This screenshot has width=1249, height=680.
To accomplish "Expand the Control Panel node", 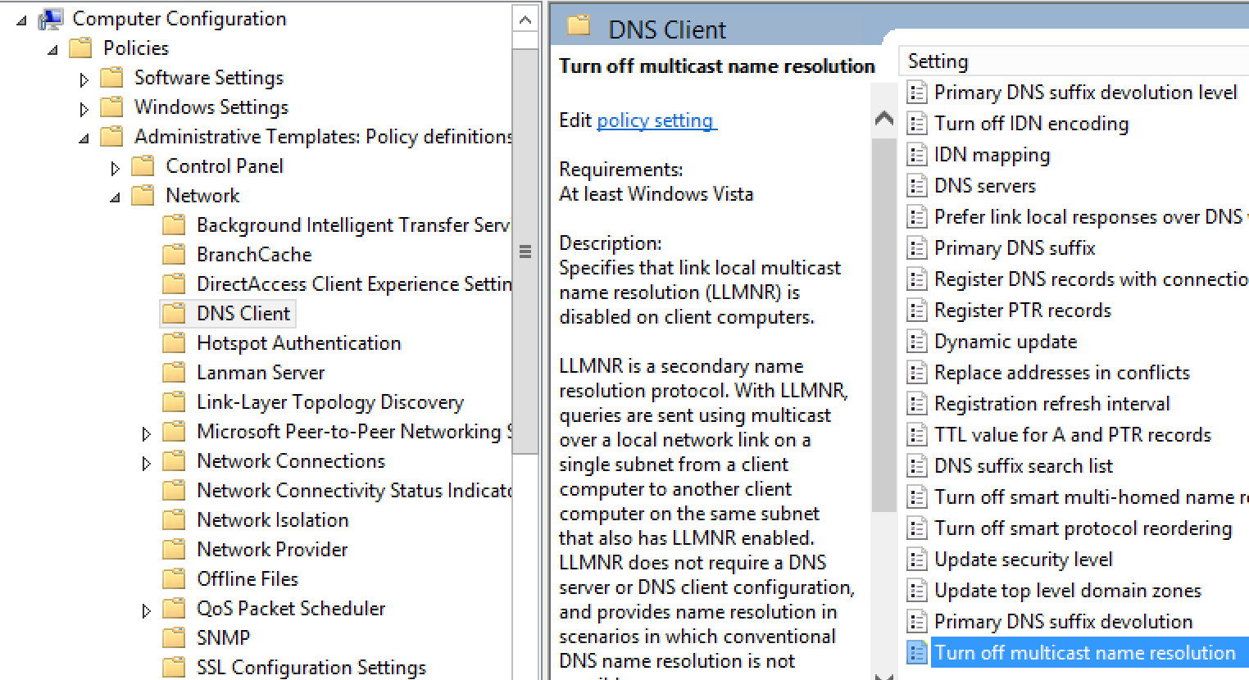I will [x=115, y=168].
